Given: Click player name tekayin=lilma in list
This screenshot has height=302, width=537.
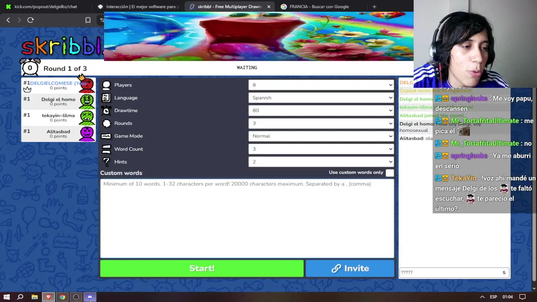Looking at the screenshot, I should [58, 115].
